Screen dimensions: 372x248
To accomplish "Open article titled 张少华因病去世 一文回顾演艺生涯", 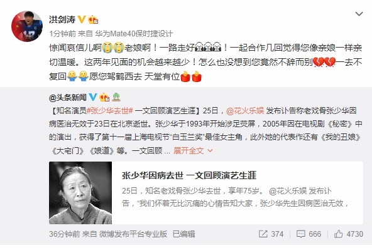I will coord(189,175).
